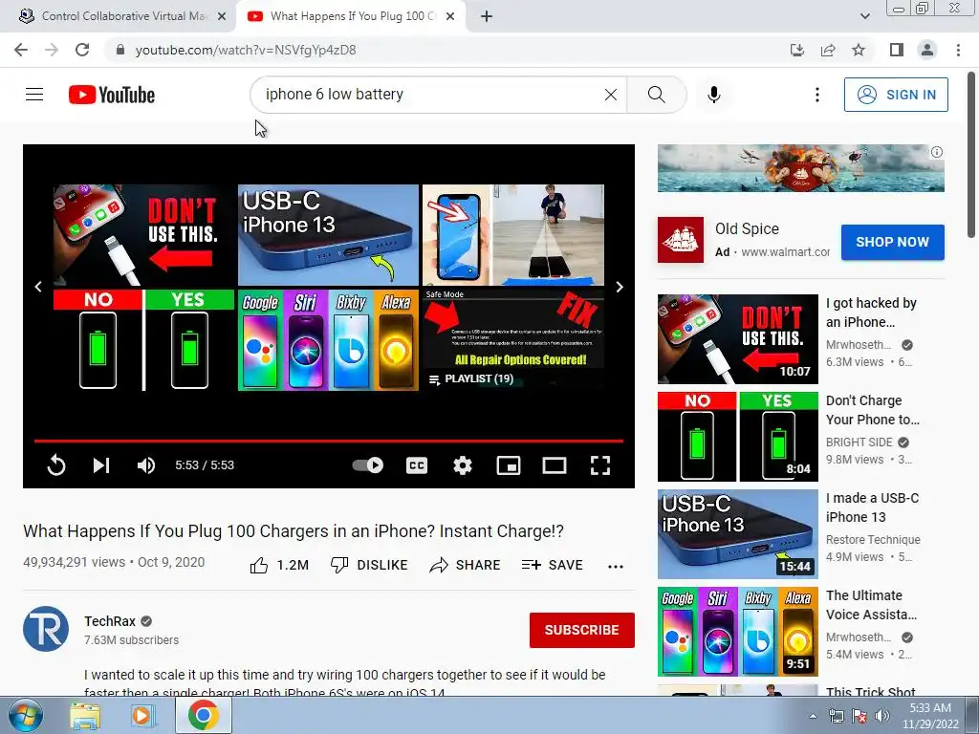Open Windows Explorer from the taskbar
This screenshot has height=734, width=979.
(85, 716)
